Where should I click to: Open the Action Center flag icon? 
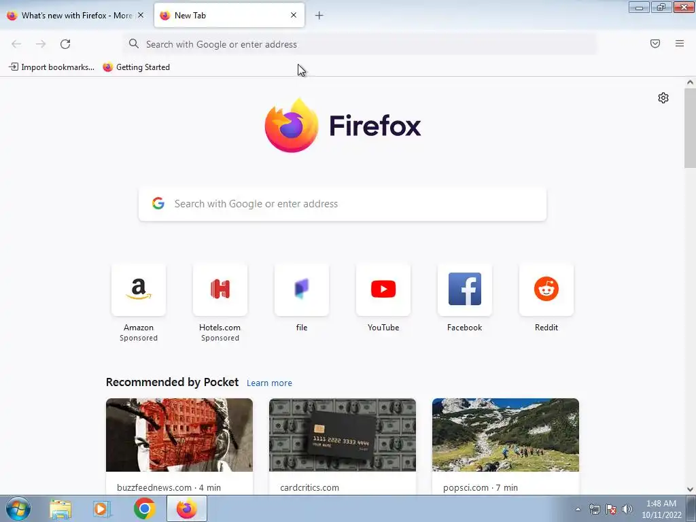(611, 509)
